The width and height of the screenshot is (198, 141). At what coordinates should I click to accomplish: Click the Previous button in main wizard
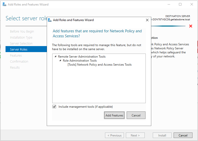(114, 135)
